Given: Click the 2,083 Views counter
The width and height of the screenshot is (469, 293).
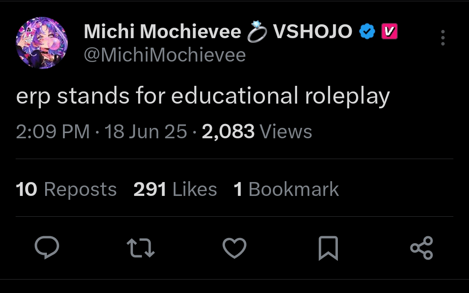Looking at the screenshot, I should tap(257, 131).
